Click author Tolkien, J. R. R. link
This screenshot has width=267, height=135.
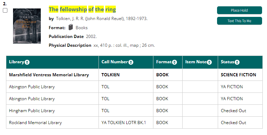point(102,19)
